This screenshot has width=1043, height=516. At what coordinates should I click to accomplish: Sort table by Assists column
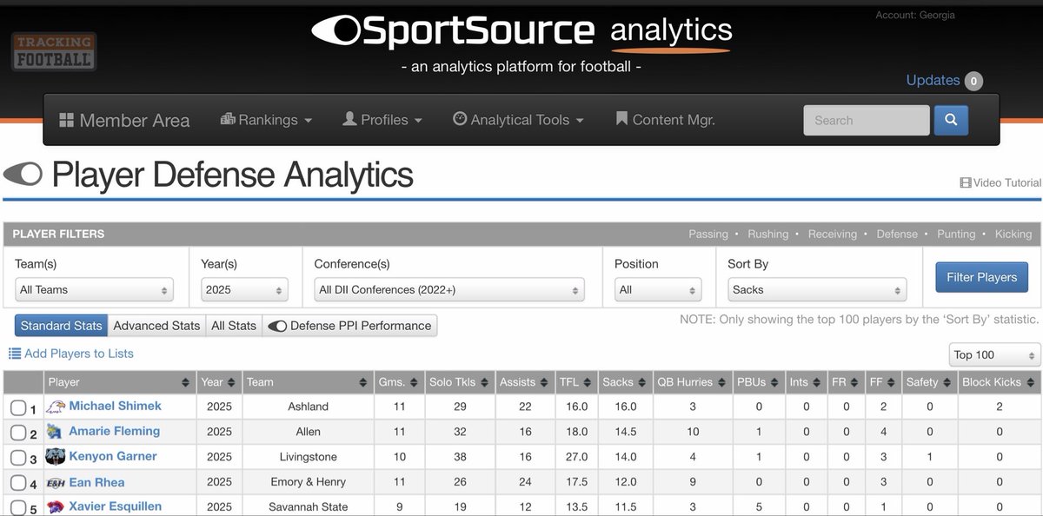click(526, 382)
